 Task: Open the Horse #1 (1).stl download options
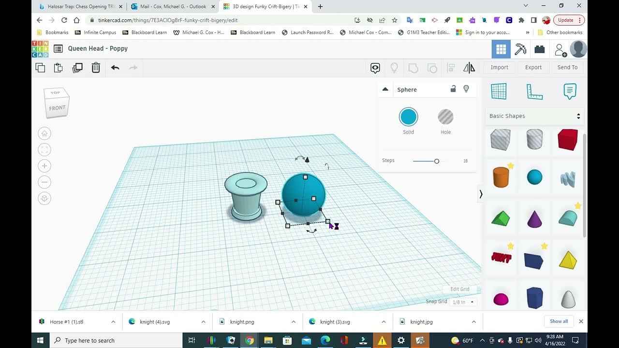(113, 321)
